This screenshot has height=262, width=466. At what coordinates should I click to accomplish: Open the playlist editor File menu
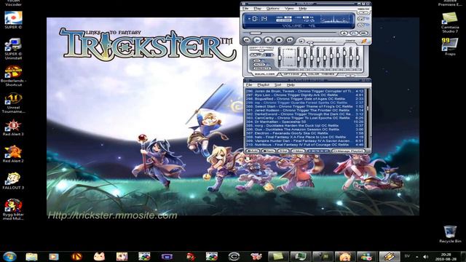(x=249, y=85)
